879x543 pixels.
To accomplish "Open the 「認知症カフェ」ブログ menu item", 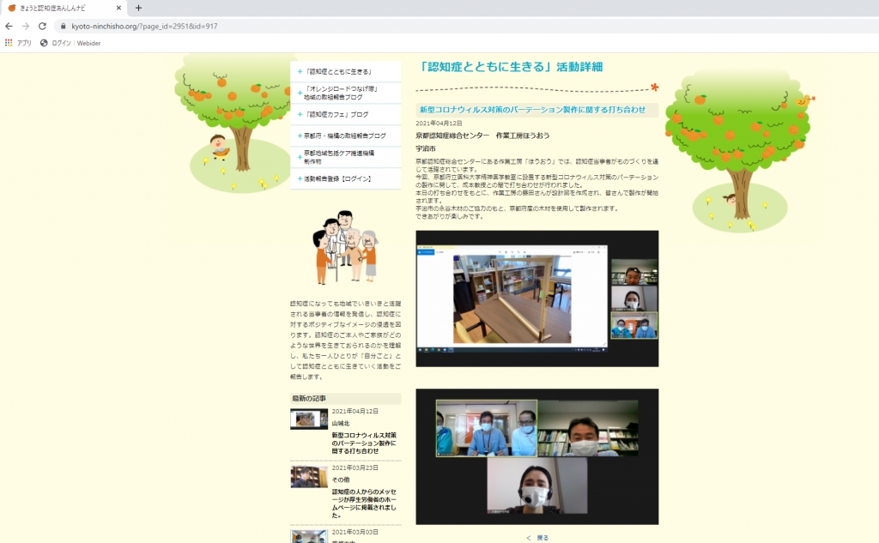I will click(x=345, y=114).
